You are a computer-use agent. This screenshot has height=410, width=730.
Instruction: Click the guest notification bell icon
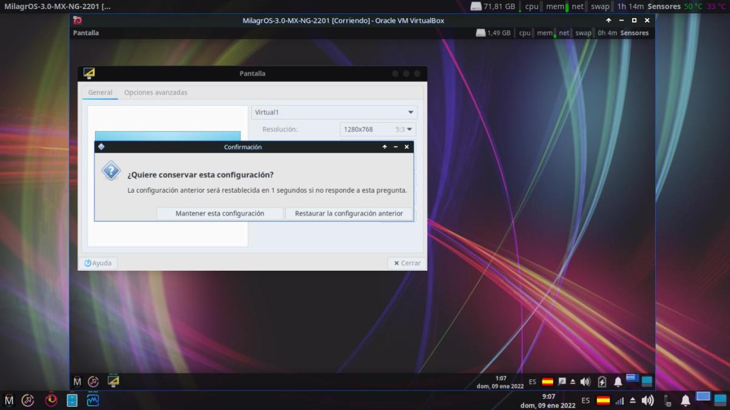[x=617, y=381]
